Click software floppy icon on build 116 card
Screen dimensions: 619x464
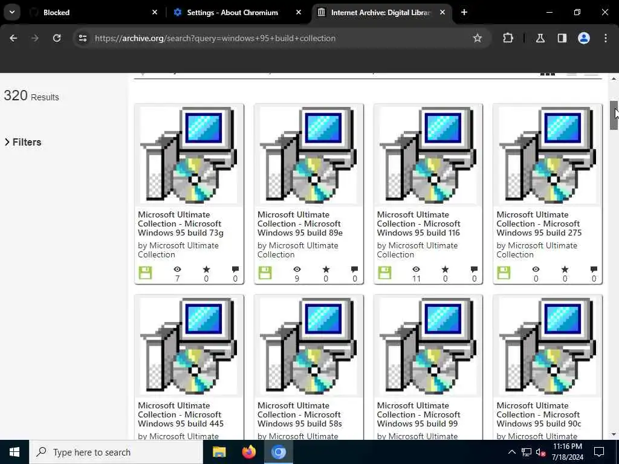coord(384,272)
